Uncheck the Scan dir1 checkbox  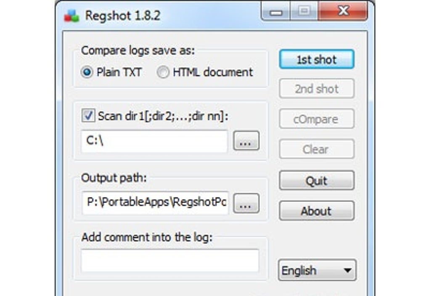pyautogui.click(x=88, y=116)
